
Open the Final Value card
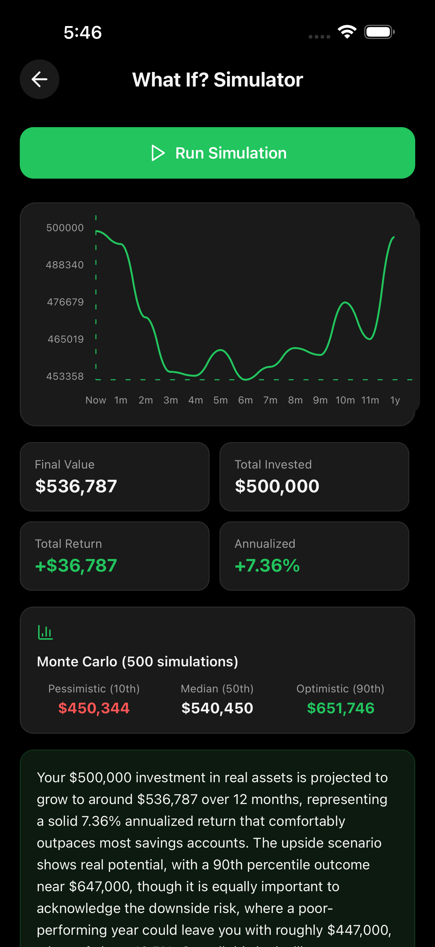tap(114, 476)
